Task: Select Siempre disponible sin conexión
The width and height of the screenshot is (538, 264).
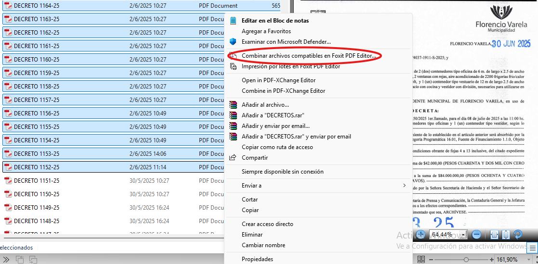Action: [x=282, y=172]
